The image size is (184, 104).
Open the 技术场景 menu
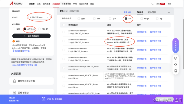click(47, 4)
